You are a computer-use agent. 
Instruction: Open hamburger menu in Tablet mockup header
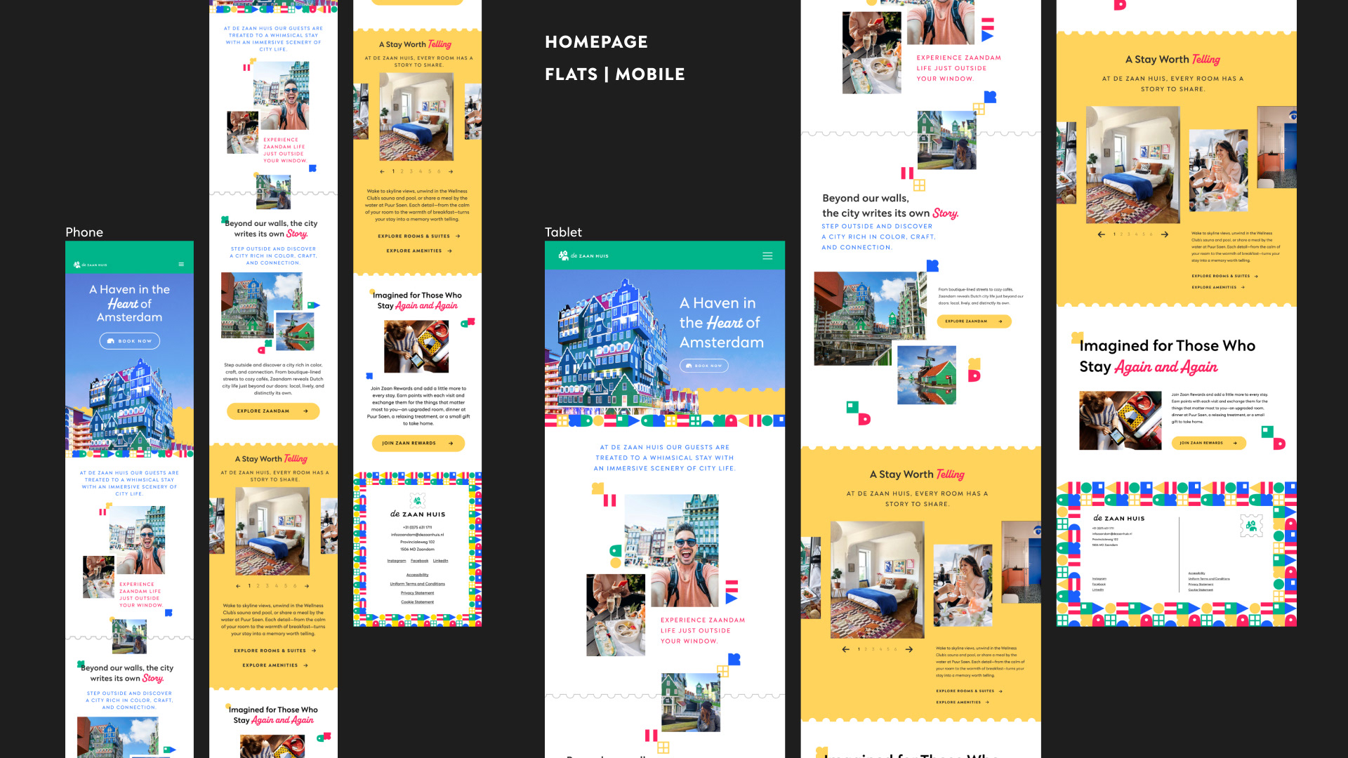767,256
